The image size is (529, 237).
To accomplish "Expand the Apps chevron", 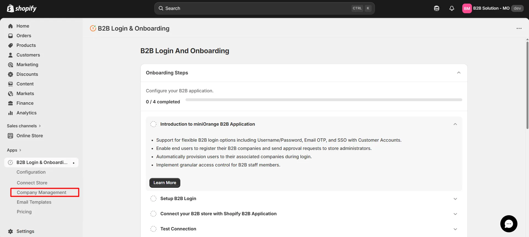I will (x=20, y=150).
